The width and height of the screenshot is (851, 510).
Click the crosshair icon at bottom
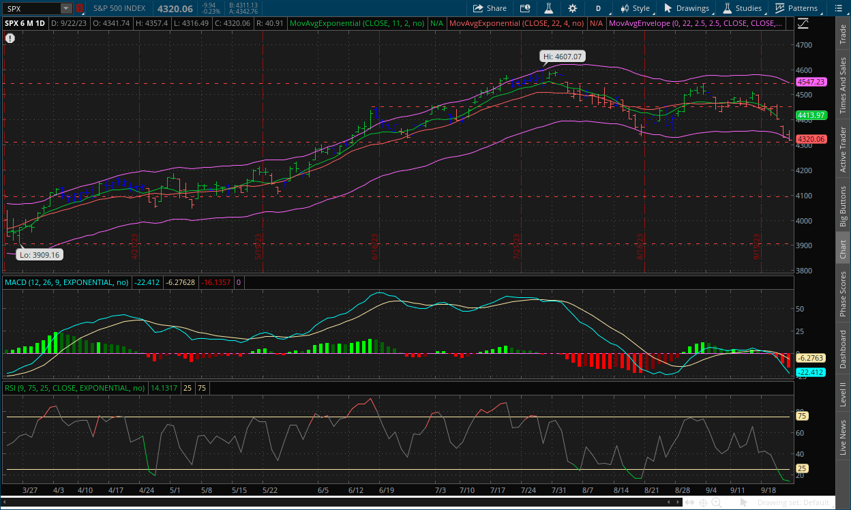pyautogui.click(x=704, y=502)
